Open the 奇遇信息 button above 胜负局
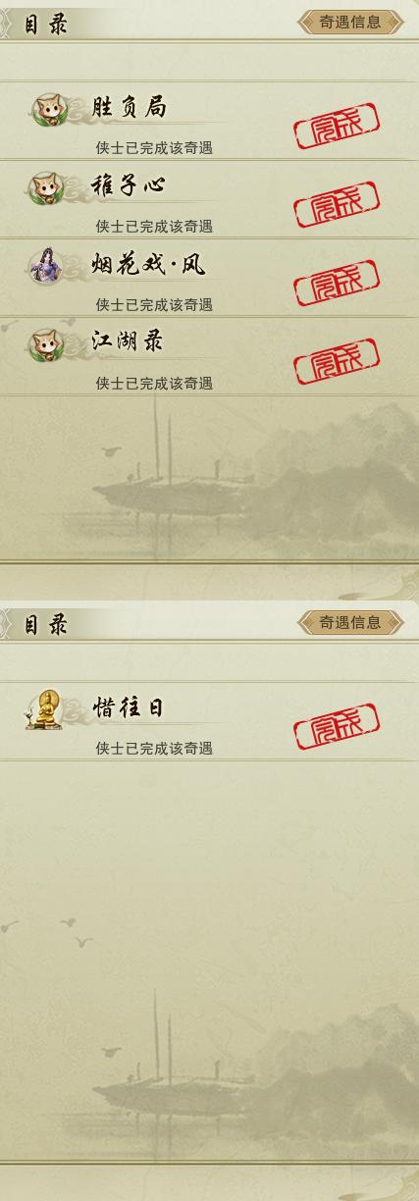Screen dimensions: 419x1201 click(x=350, y=22)
